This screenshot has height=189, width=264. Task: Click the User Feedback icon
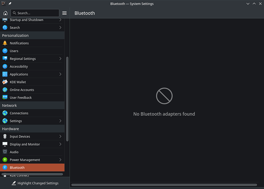pos(5,97)
